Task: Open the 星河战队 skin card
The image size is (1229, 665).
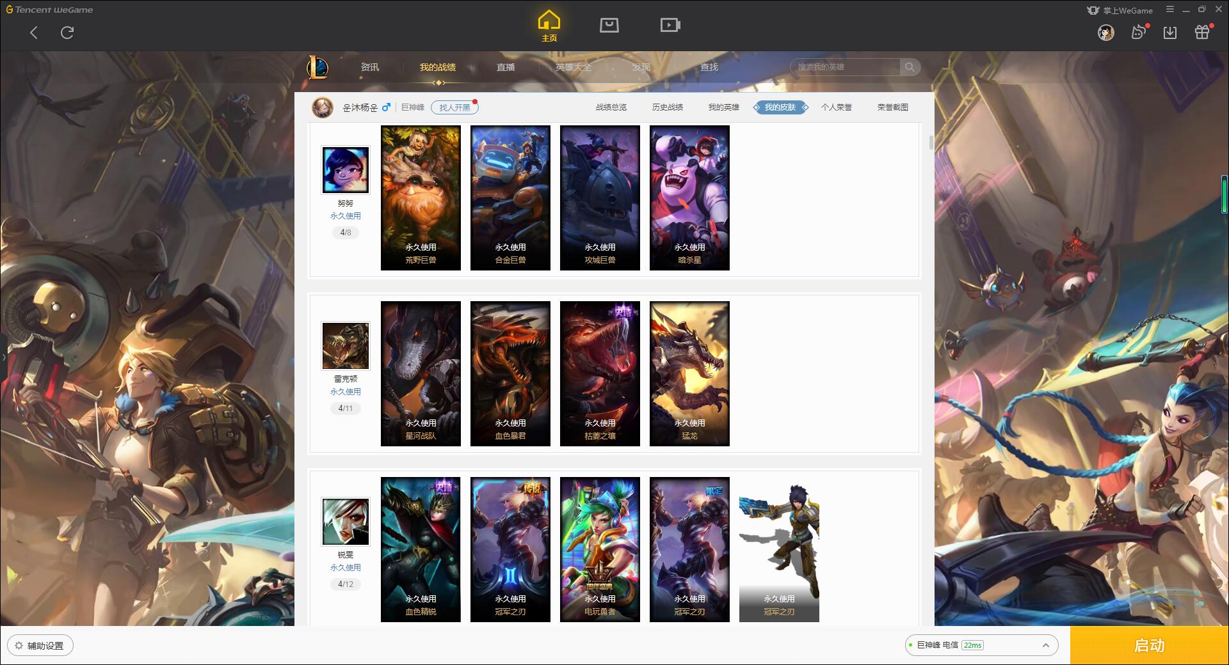Action: tap(421, 373)
